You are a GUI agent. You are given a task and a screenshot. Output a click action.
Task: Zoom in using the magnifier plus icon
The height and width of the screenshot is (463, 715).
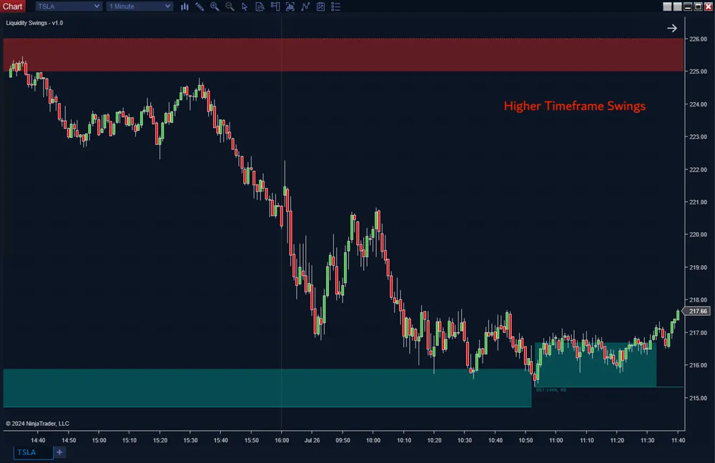214,6
